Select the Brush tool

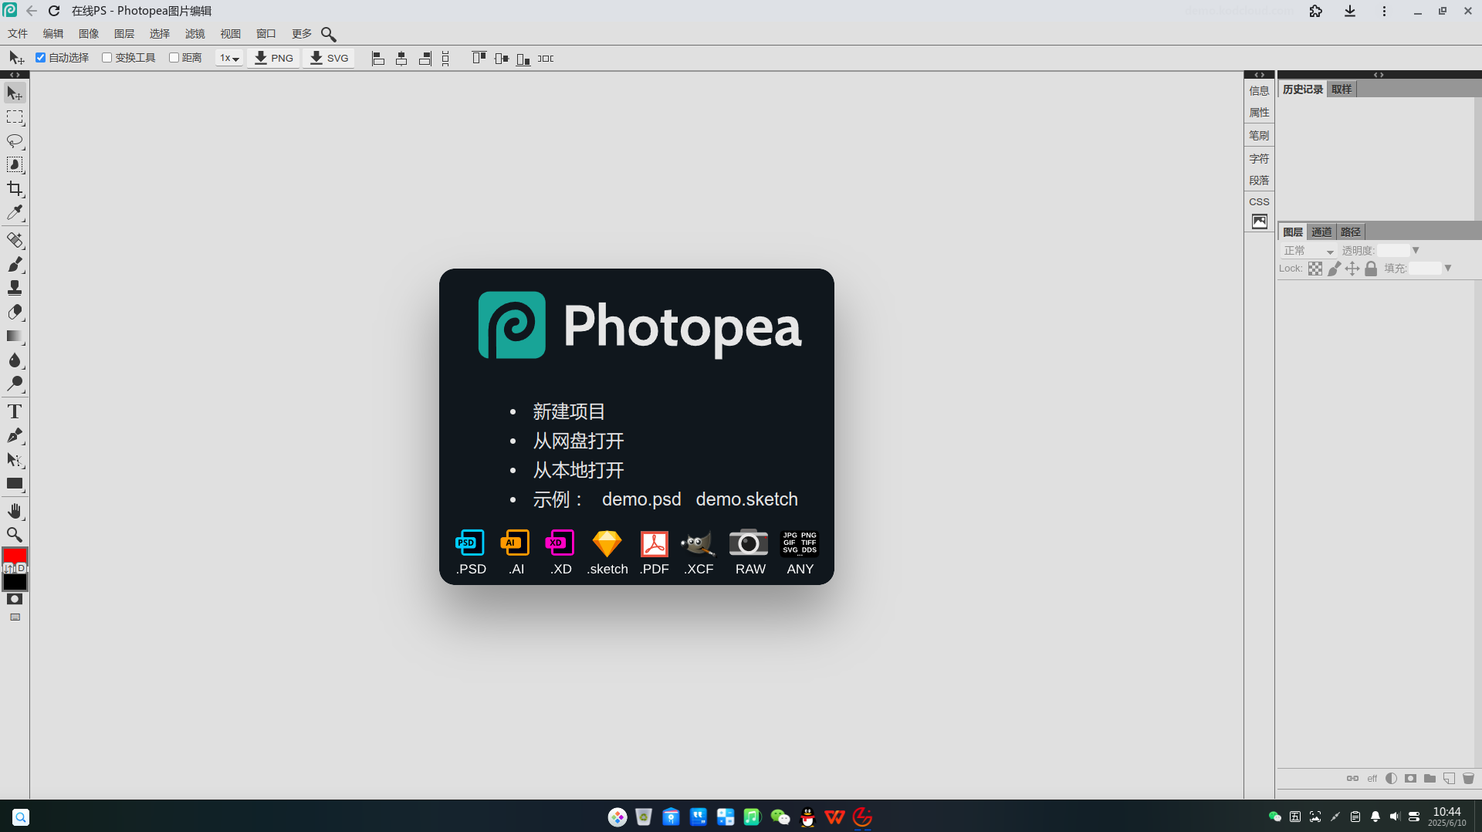(x=15, y=264)
